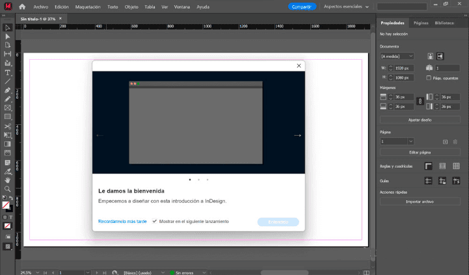This screenshot has width=469, height=275.
Task: Show document grid icon
Action: point(456,166)
